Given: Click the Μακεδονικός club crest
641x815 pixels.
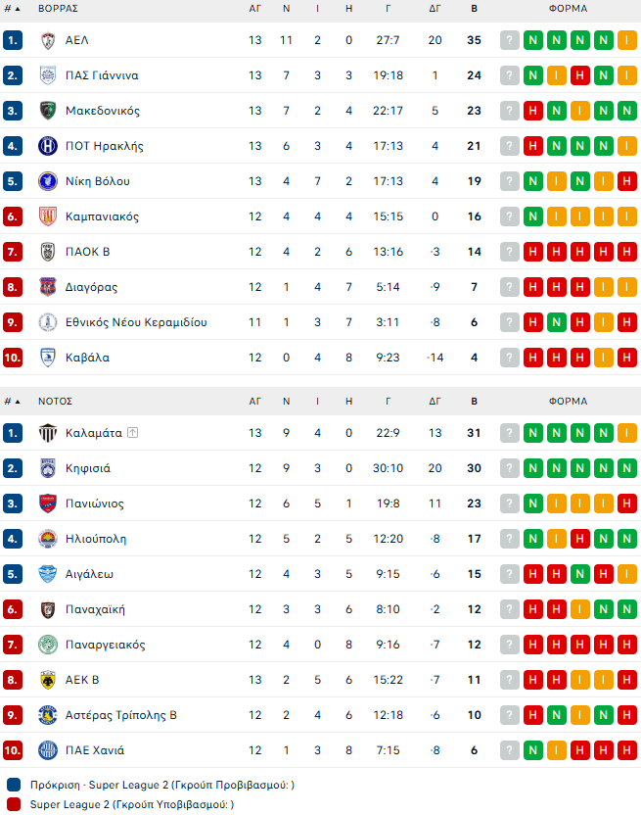Looking at the screenshot, I should 48,111.
